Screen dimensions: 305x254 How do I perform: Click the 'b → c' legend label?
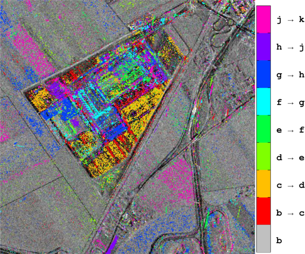[x=290, y=213]
